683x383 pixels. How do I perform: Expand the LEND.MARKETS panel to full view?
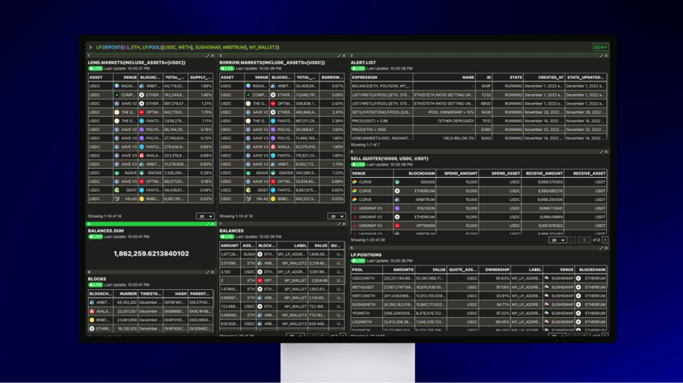[207, 56]
